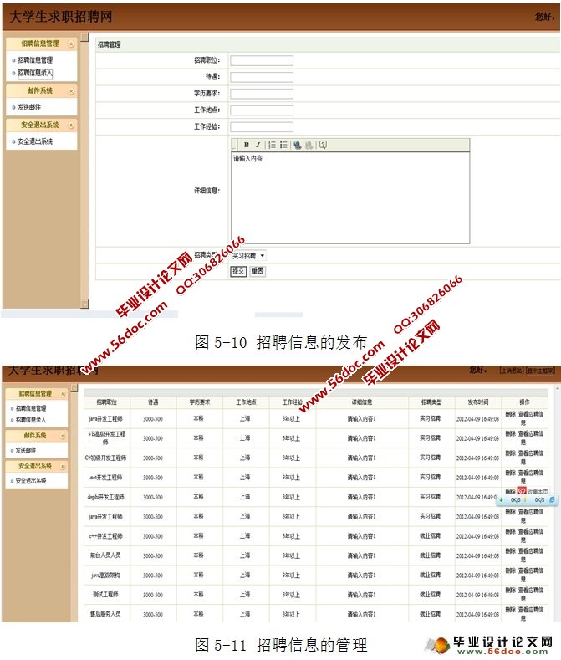Image resolution: width=561 pixels, height=660 pixels.
Task: Collapse the 安全退出系统 panel in the form page sidebar
Action: click(71, 125)
